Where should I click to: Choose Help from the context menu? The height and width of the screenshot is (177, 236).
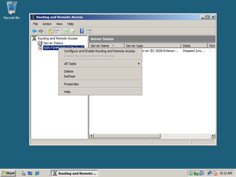(100, 92)
